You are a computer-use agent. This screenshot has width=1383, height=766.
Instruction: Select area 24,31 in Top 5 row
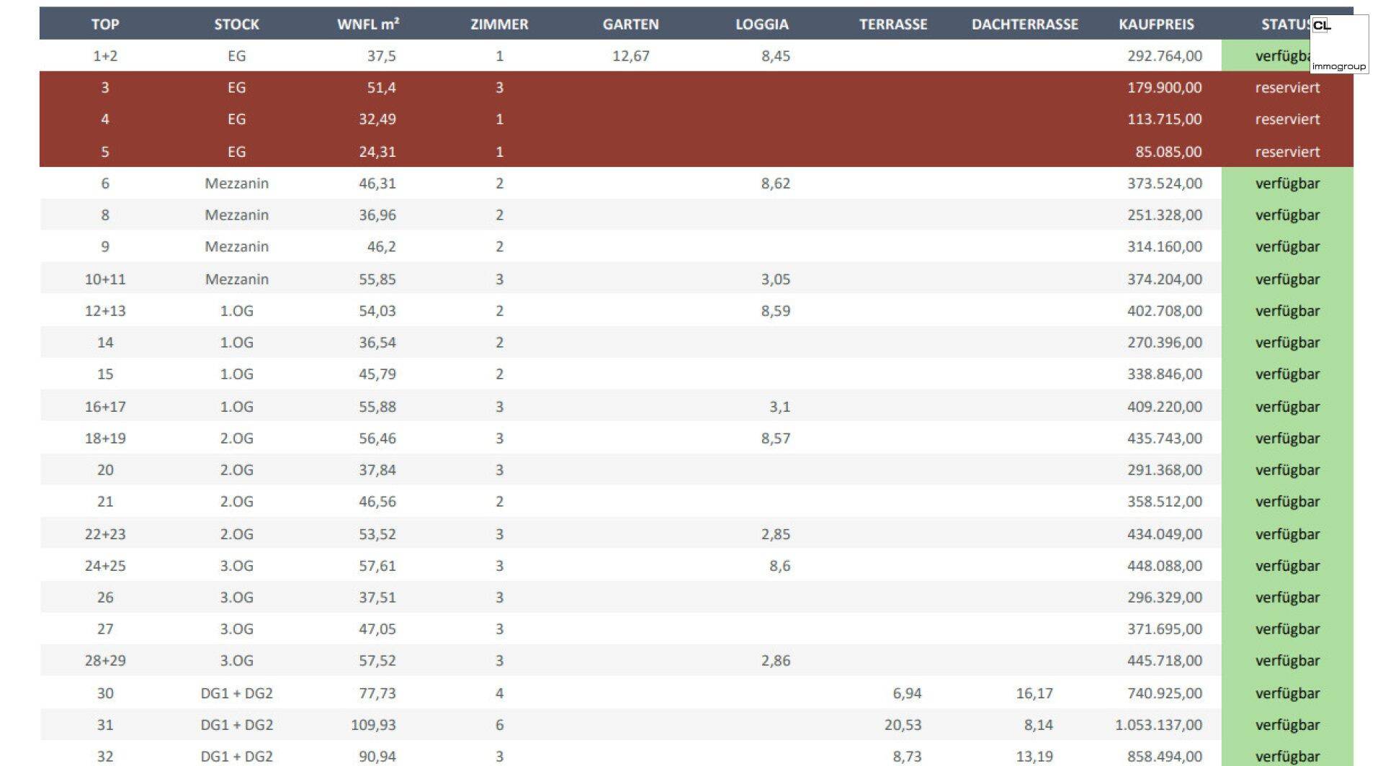pyautogui.click(x=377, y=152)
